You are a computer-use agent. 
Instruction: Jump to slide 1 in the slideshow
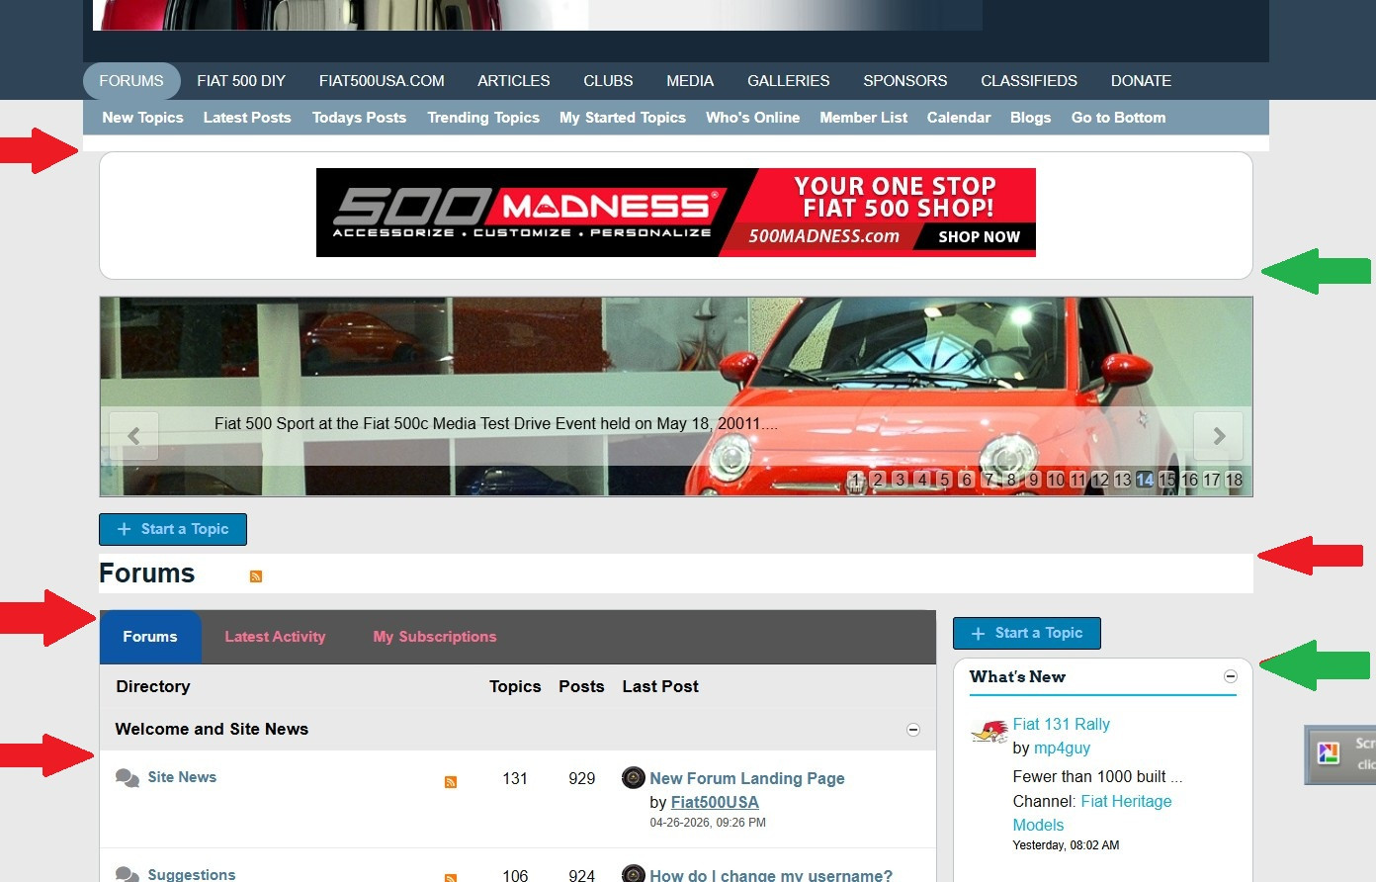pos(855,480)
